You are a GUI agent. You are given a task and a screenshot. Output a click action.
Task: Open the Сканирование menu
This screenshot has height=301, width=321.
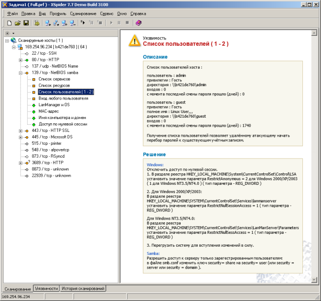pyautogui.click(x=83, y=14)
